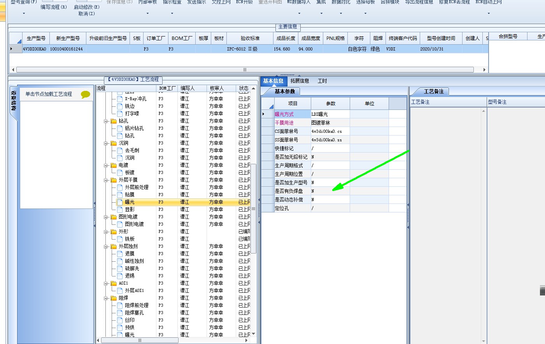Select the 4V3DI00KA0 row in main grid
Viewport: 545px width, 344px height.
click(x=249, y=49)
